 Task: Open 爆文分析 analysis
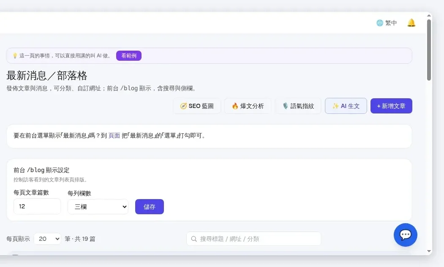[x=248, y=106]
